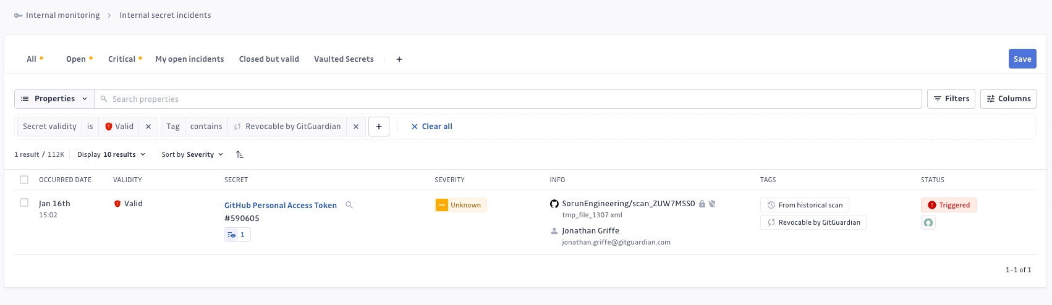Tick the select-all checkbox in table header

pos(24,180)
